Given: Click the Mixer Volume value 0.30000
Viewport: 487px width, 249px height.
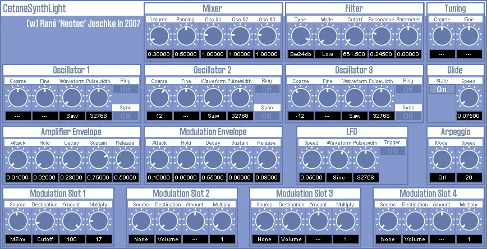Looking at the screenshot, I should click(159, 54).
